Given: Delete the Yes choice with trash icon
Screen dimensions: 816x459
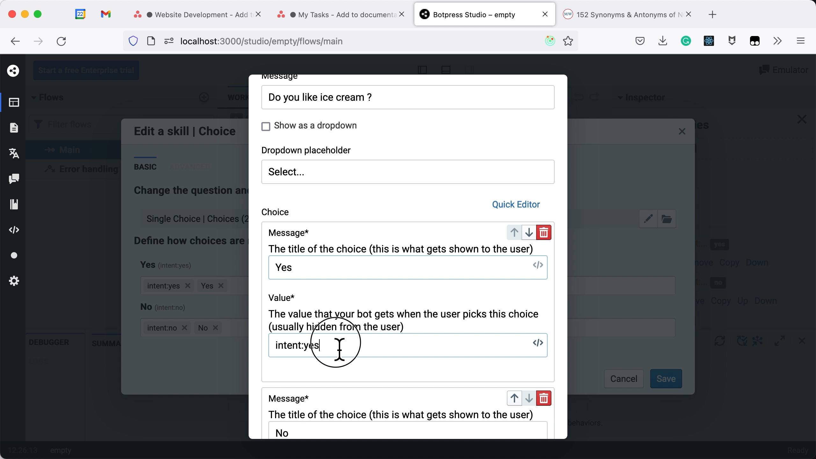Looking at the screenshot, I should 543,233.
